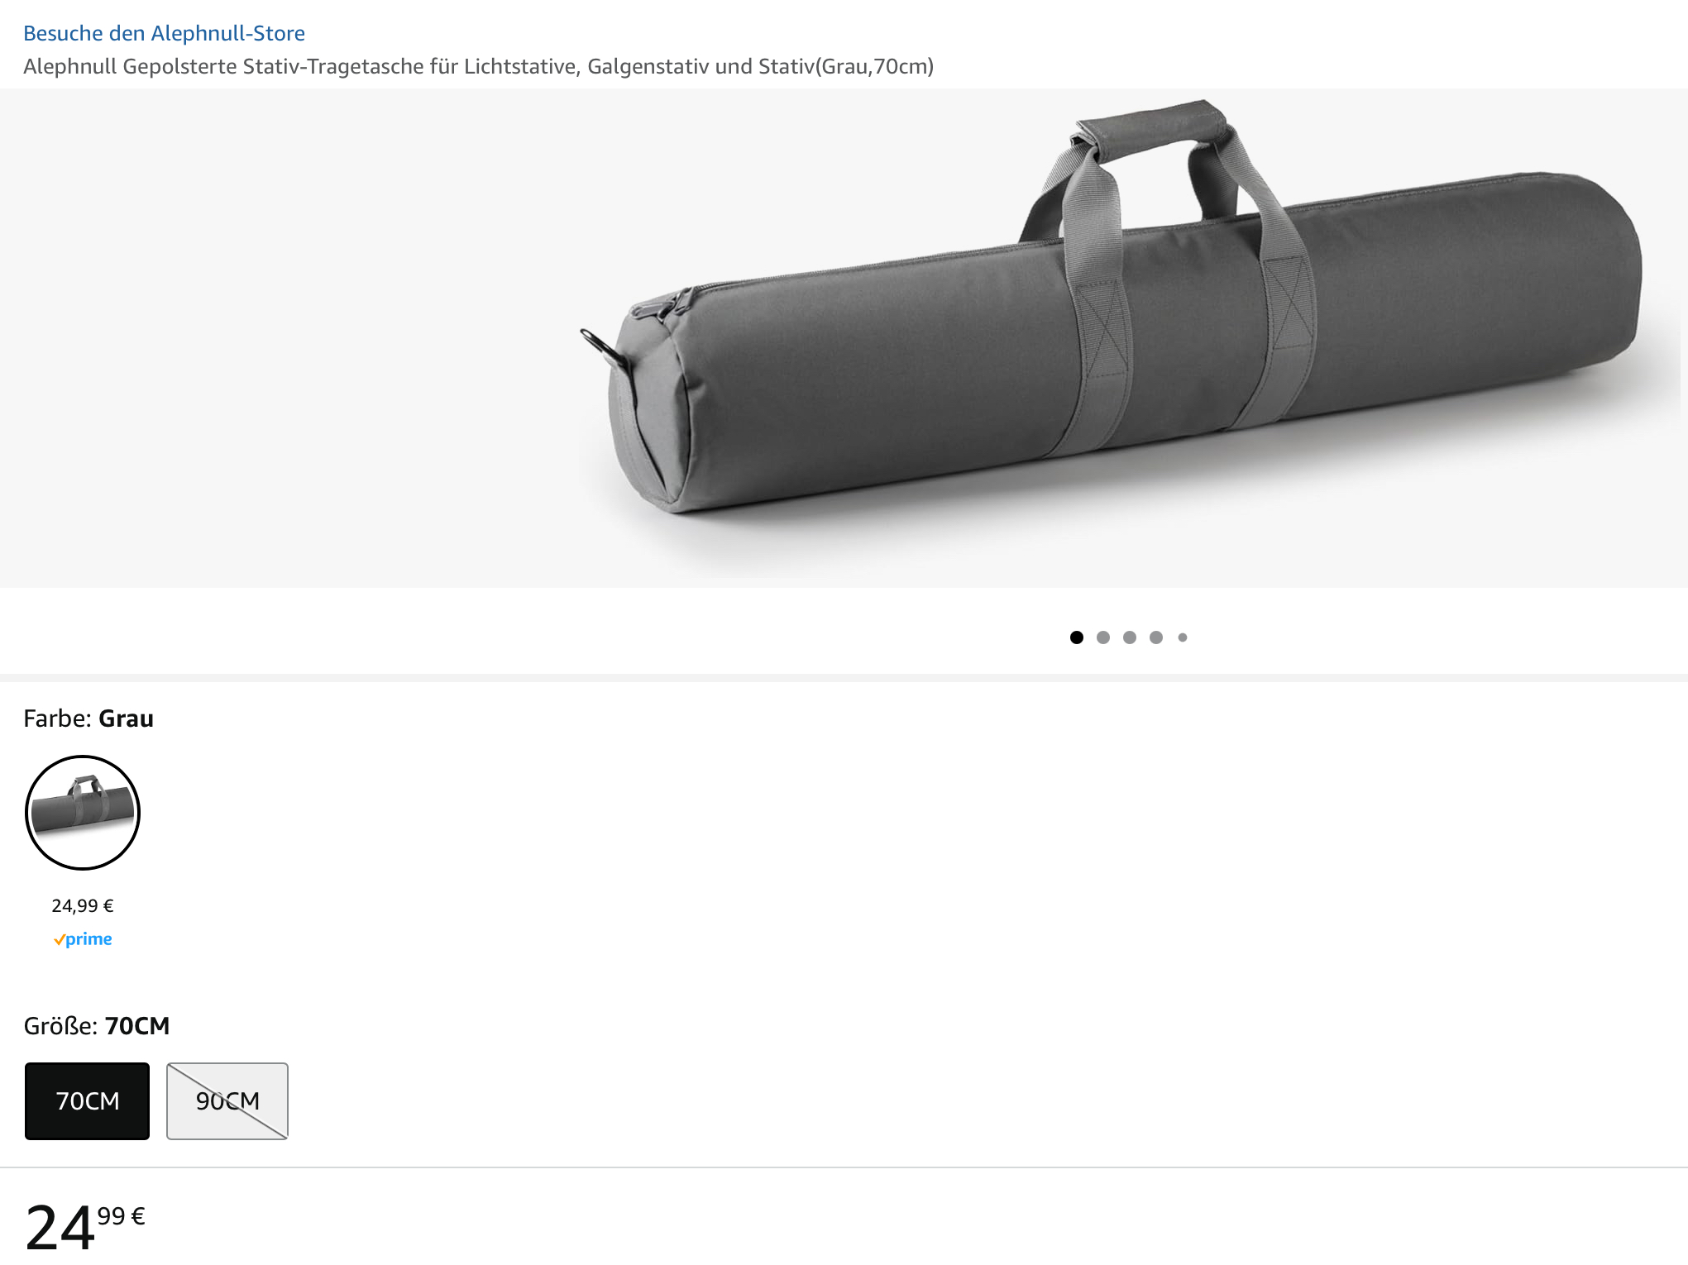Click the Alephnull Stativ-Tragetasche product title
1688x1265 pixels.
478,66
